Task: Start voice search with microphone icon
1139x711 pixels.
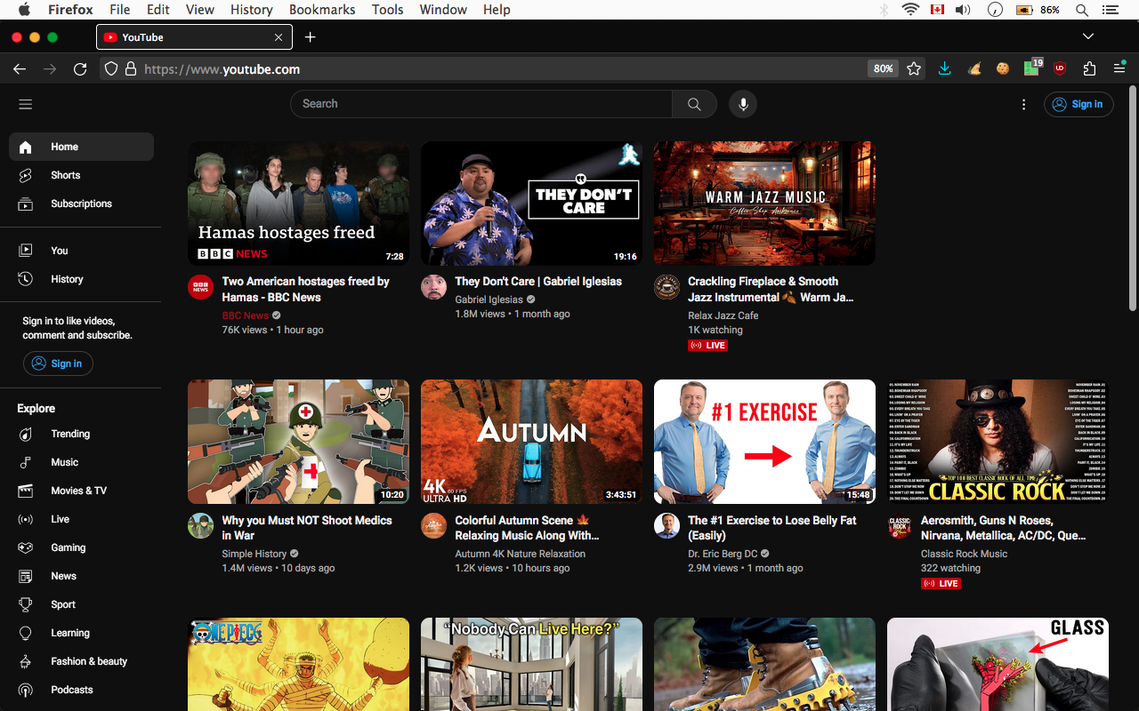Action: (743, 104)
